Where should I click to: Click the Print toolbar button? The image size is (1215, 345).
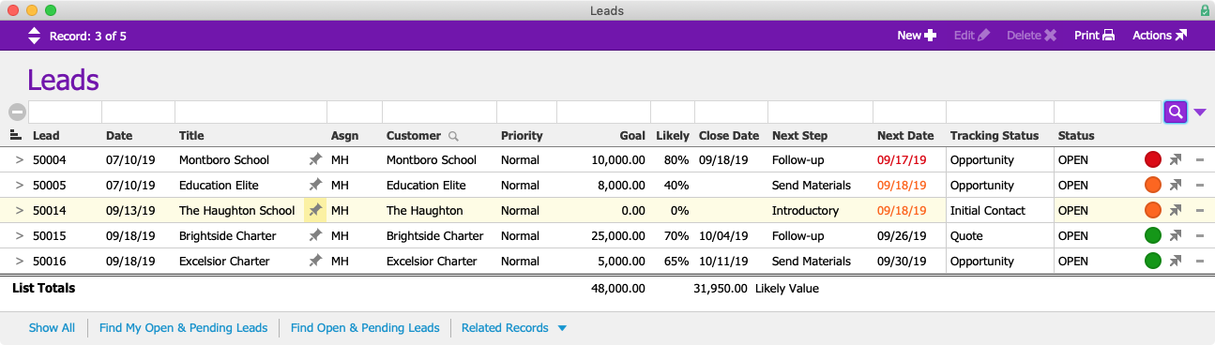(1094, 36)
